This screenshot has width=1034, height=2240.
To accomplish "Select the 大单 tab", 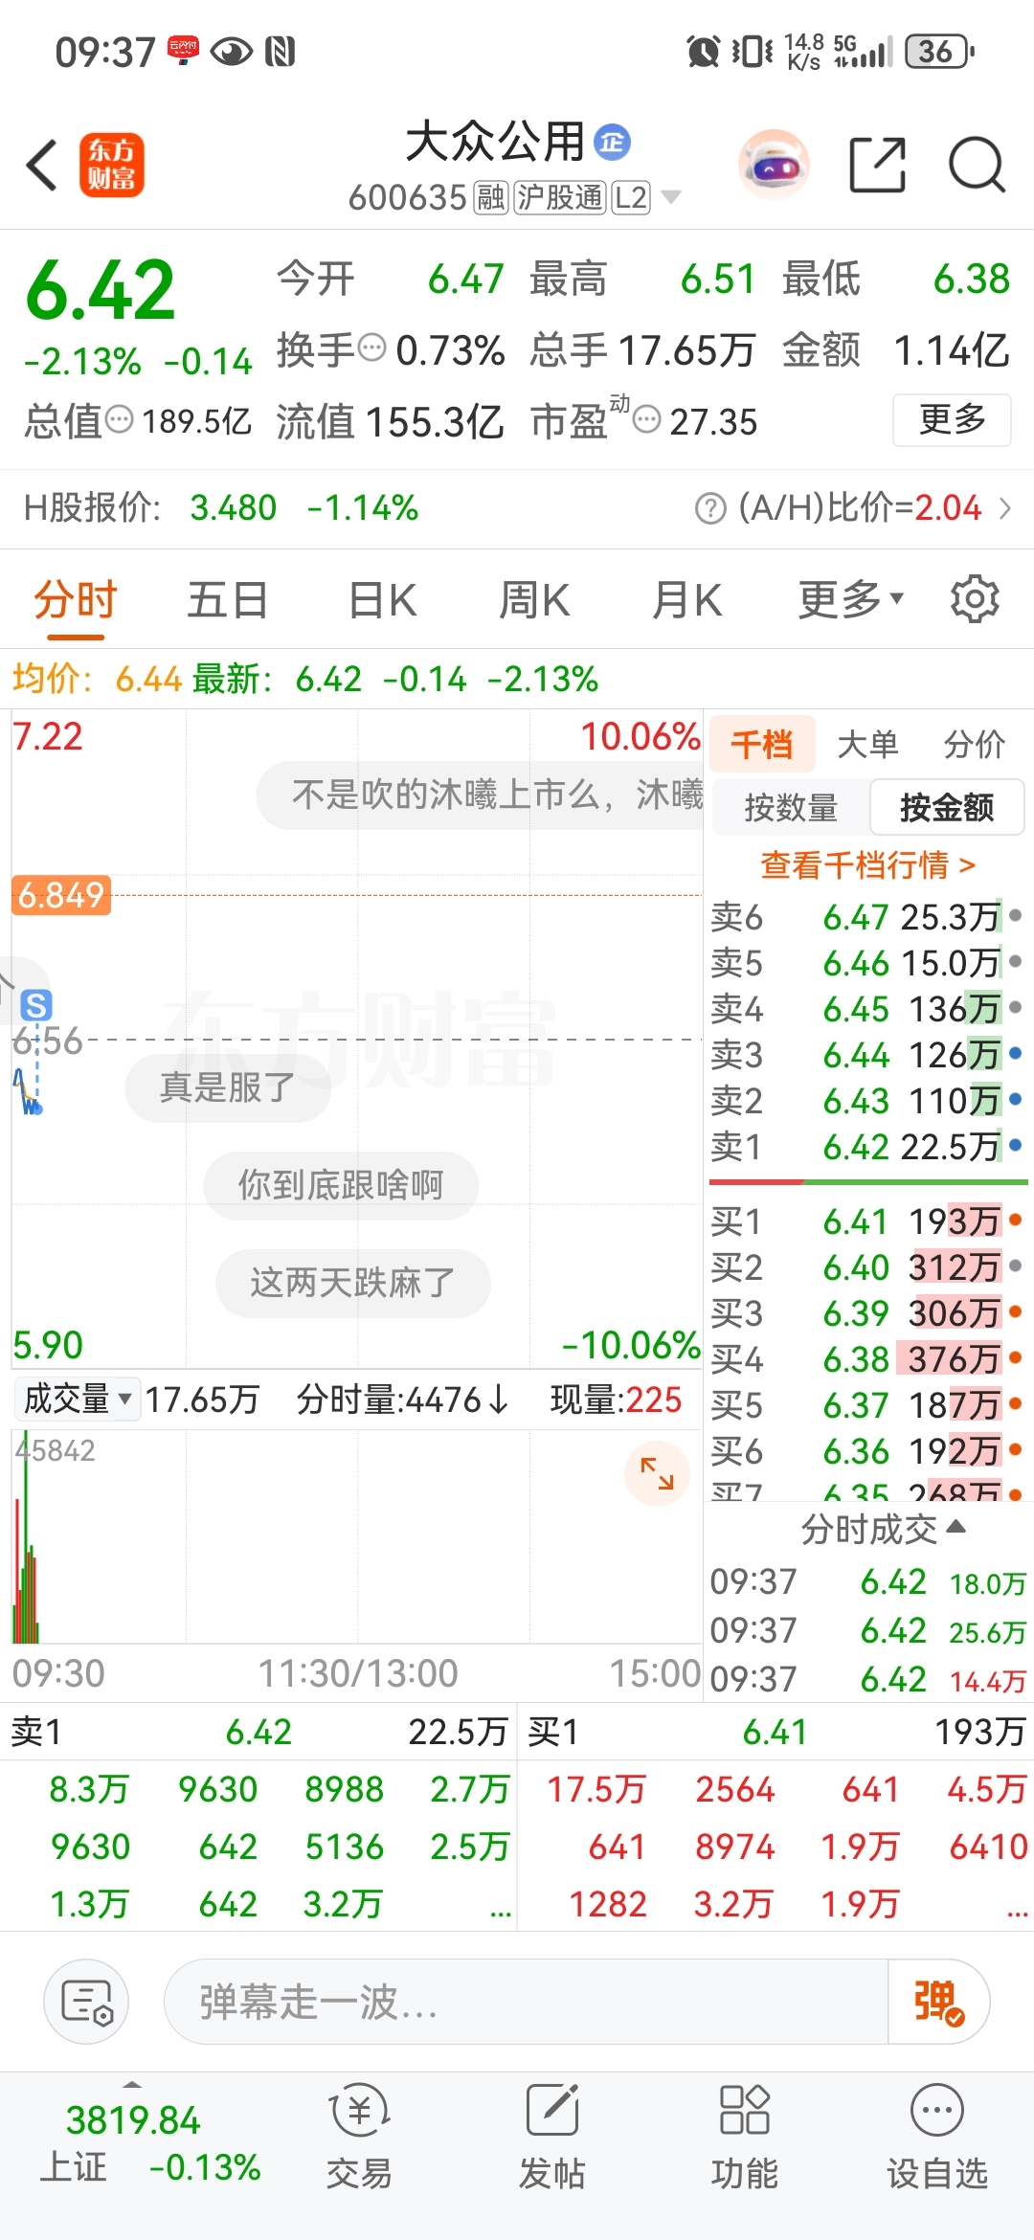I will (867, 744).
